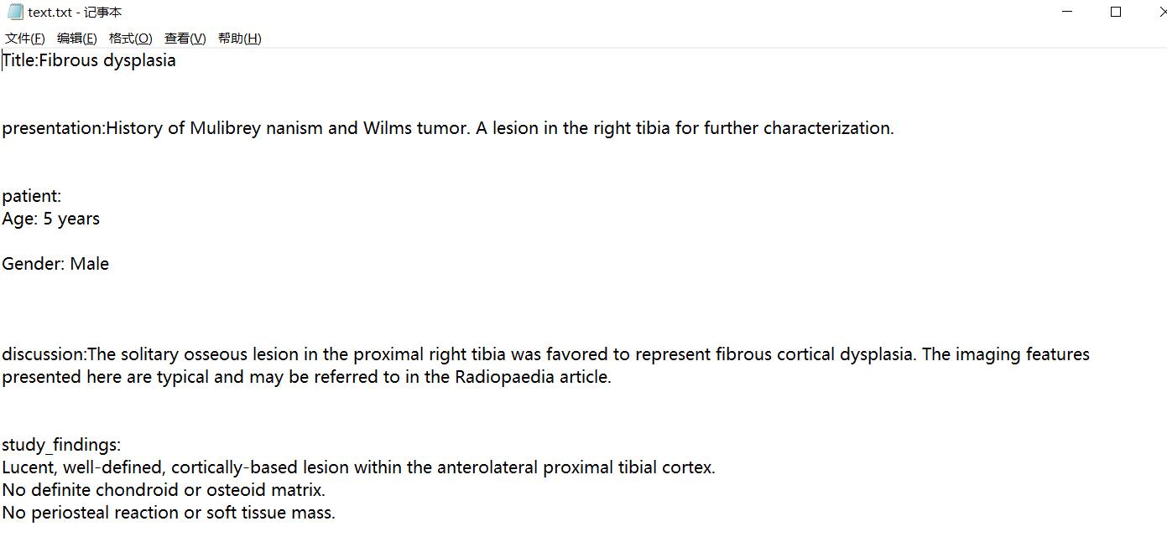Click the word 'Mulibrey' in presentation line
The height and width of the screenshot is (547, 1167).
(x=225, y=128)
